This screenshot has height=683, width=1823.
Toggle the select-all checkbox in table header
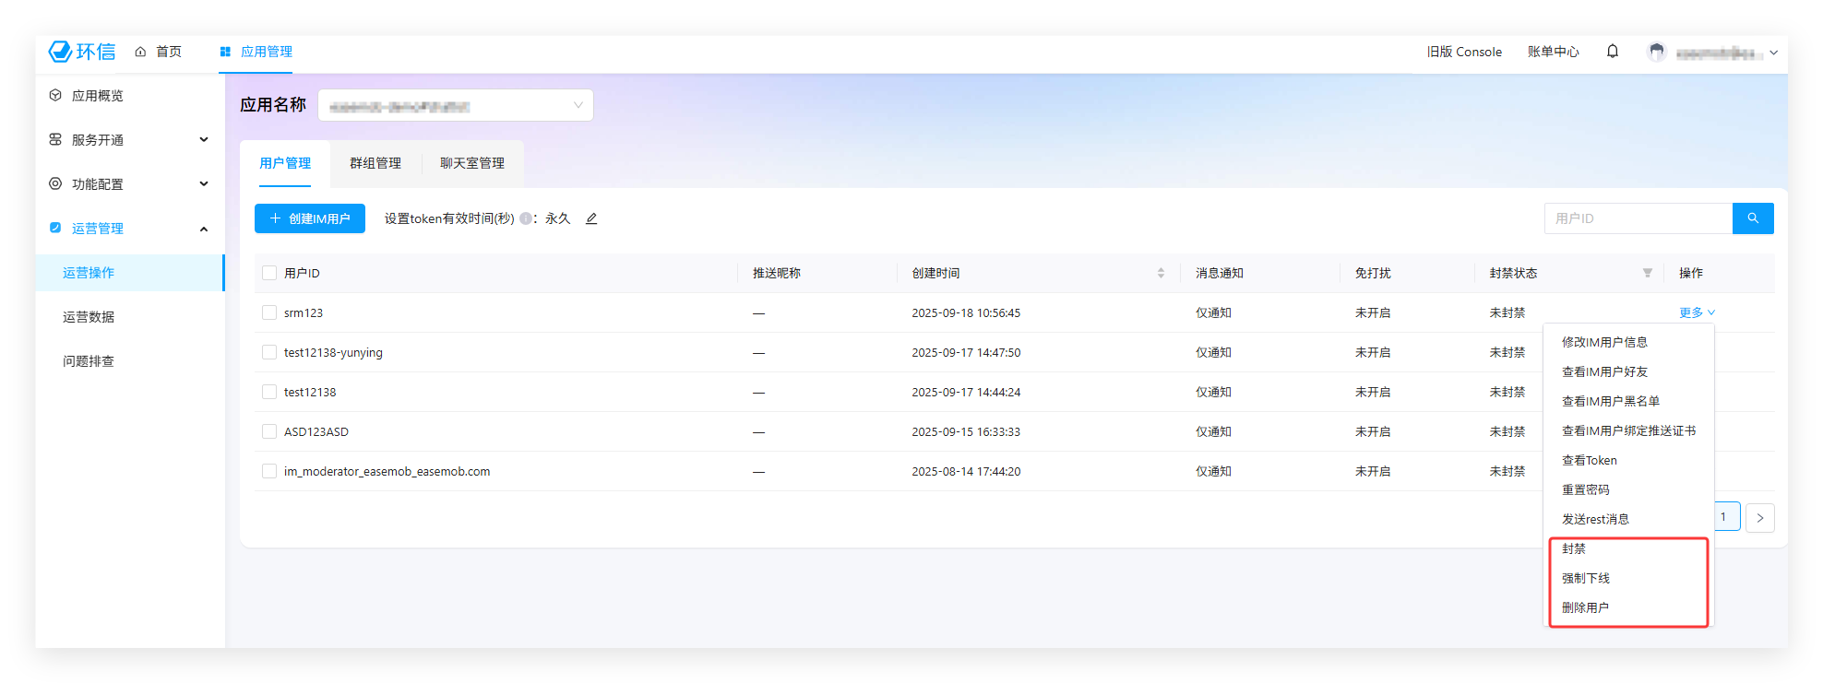tap(269, 273)
